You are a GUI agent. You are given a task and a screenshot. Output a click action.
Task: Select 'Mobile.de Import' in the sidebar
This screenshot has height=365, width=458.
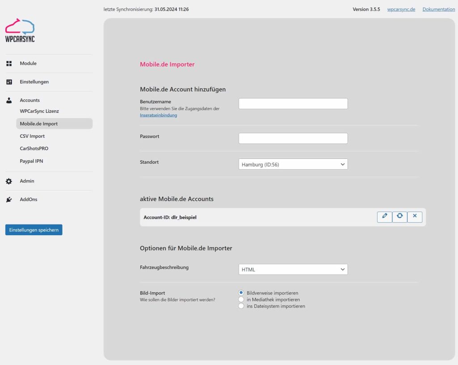pyautogui.click(x=38, y=123)
